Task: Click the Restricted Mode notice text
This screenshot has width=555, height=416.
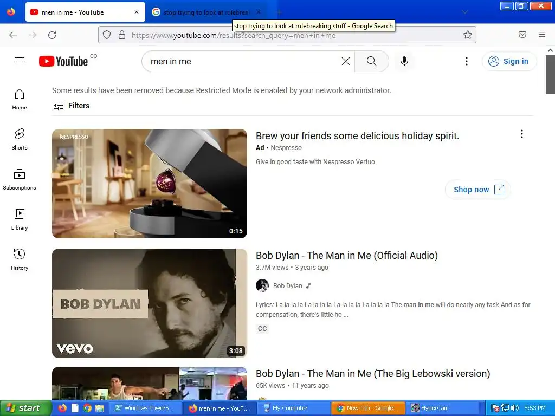Action: click(222, 90)
